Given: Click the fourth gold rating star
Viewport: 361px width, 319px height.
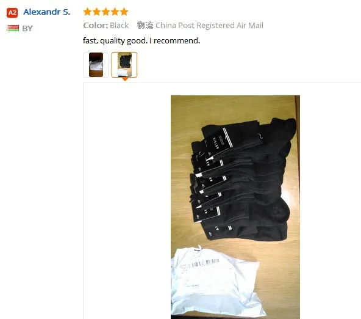Looking at the screenshot, I should pyautogui.click(x=115, y=12).
